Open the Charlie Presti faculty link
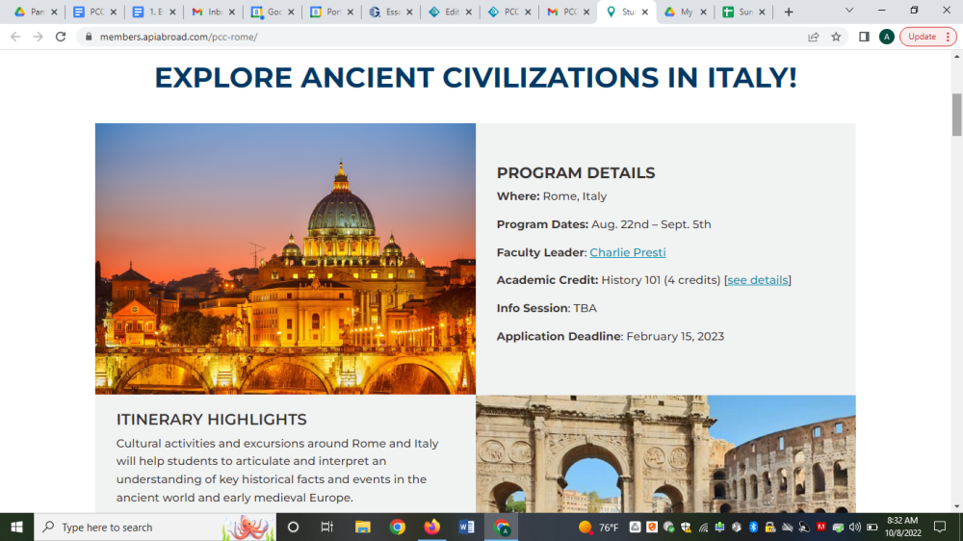963x541 pixels. 627,252
